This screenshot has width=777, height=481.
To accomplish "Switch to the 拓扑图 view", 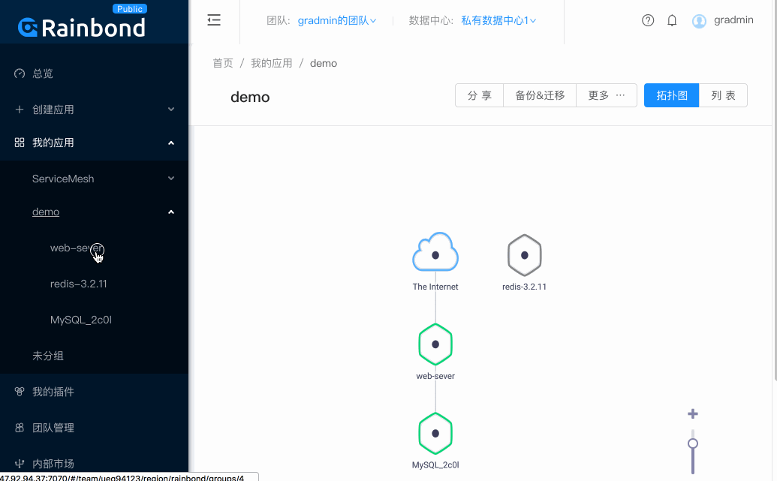I will (670, 95).
